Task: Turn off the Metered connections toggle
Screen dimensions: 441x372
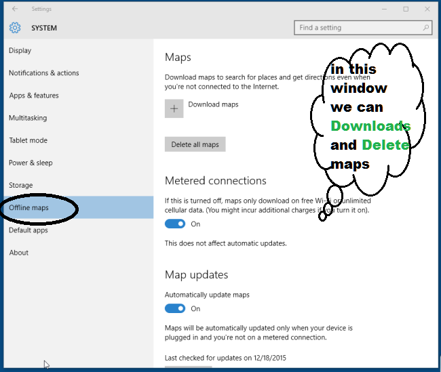Action: tap(175, 224)
